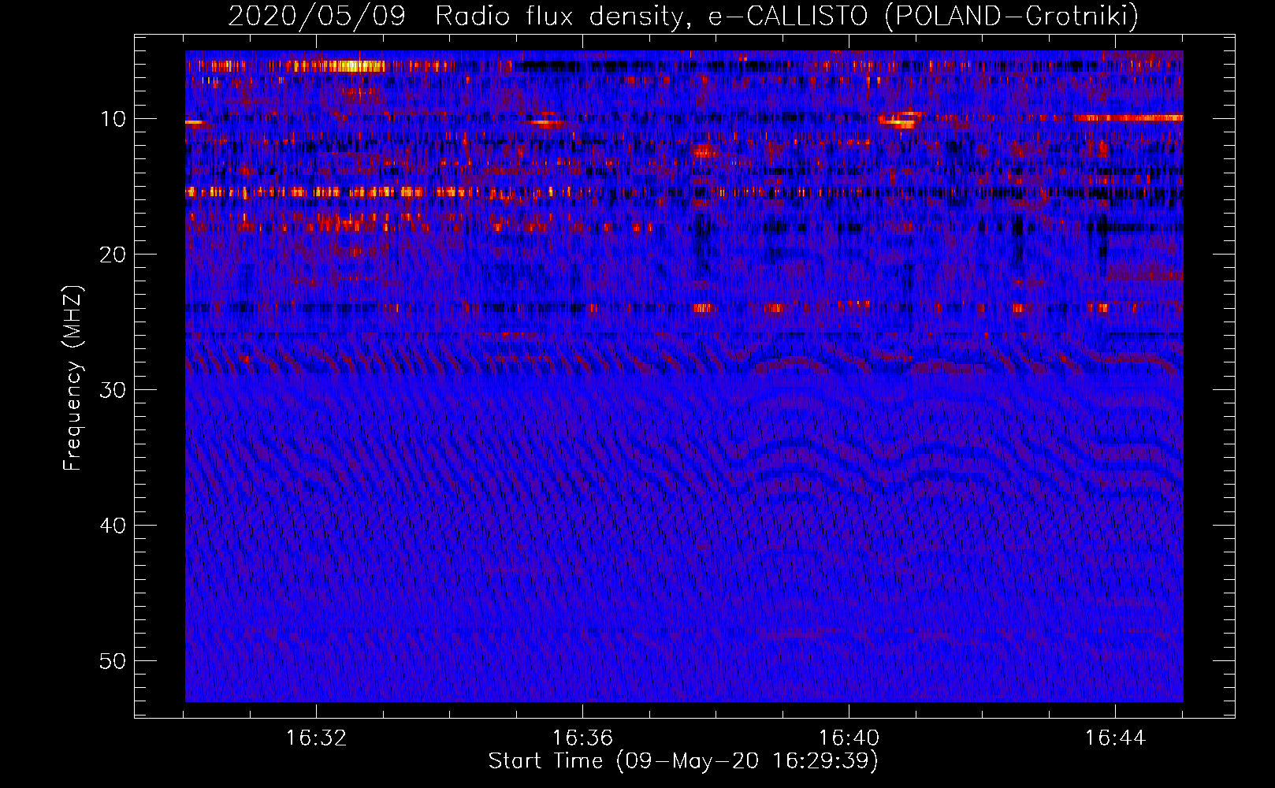Click the Start Time axis label
This screenshot has width=1275, height=788.
click(683, 761)
